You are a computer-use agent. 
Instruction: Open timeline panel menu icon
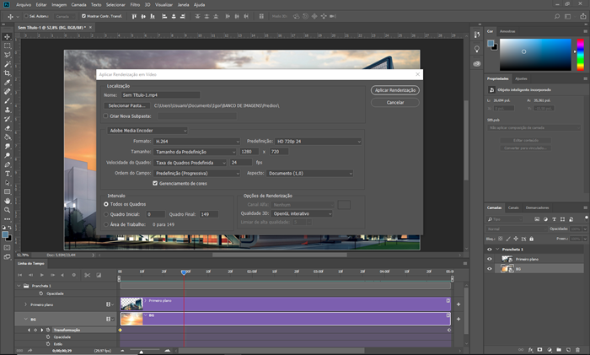465,264
